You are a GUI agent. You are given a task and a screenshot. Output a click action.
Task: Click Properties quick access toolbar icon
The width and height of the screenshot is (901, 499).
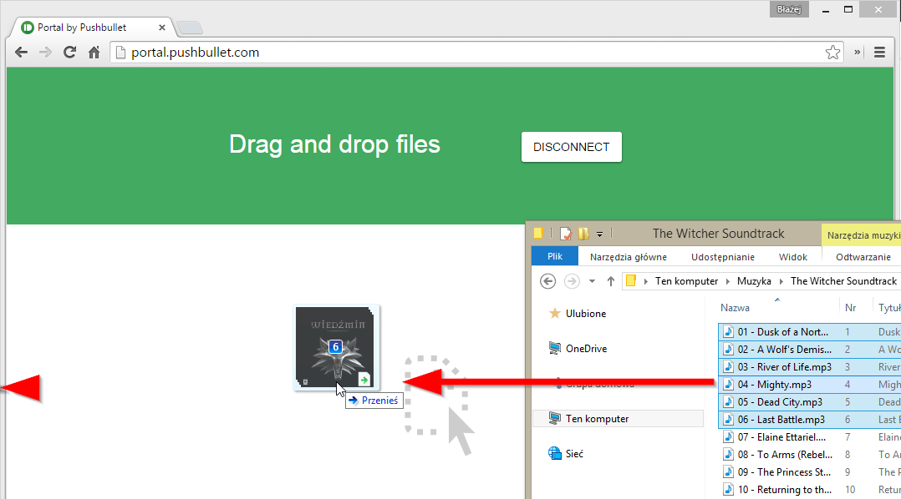[565, 234]
